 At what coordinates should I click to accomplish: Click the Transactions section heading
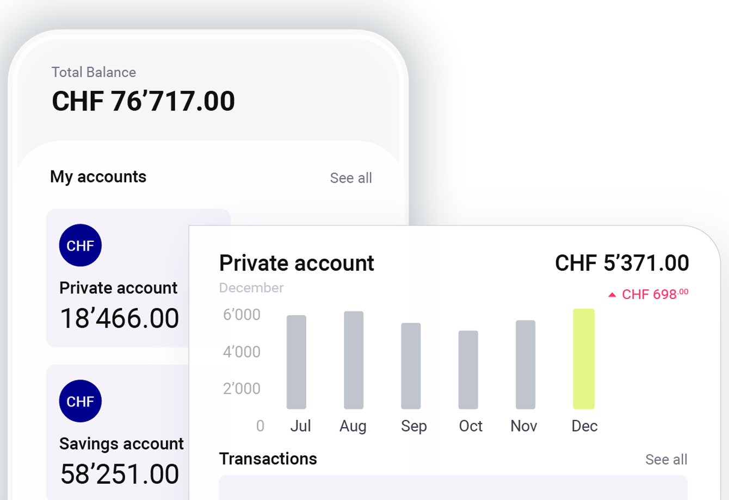tap(268, 459)
